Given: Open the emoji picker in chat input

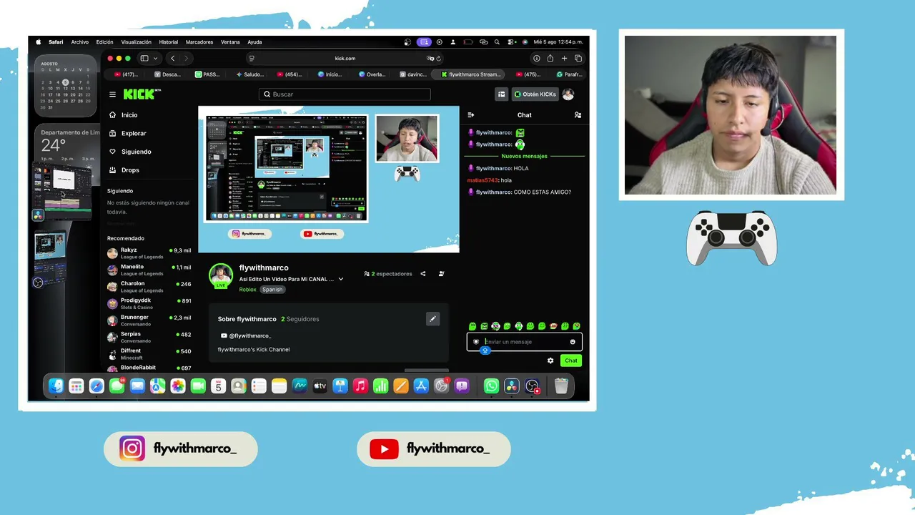Looking at the screenshot, I should click(573, 342).
